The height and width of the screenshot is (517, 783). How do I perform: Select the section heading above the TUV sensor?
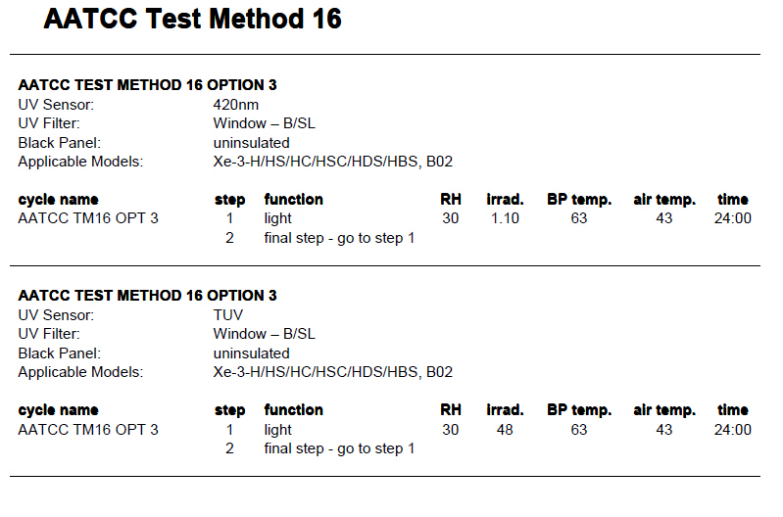coord(147,296)
